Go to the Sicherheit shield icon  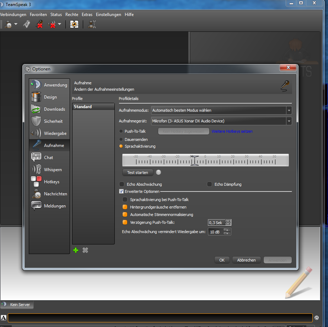(36, 121)
